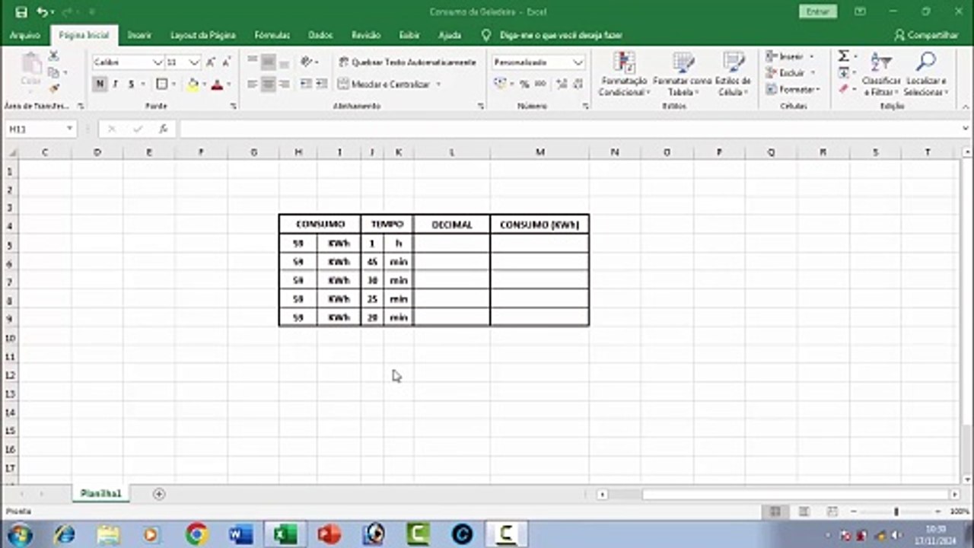Toggle bold N formatting

[100, 84]
